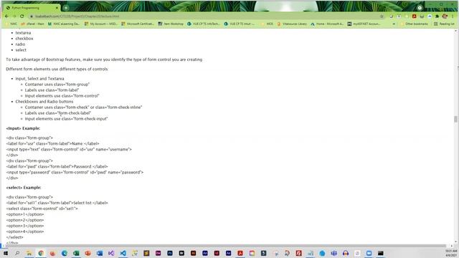This screenshot has width=459, height=258.
Task: Switch to Chrome in the taskbar
Action: (41, 253)
